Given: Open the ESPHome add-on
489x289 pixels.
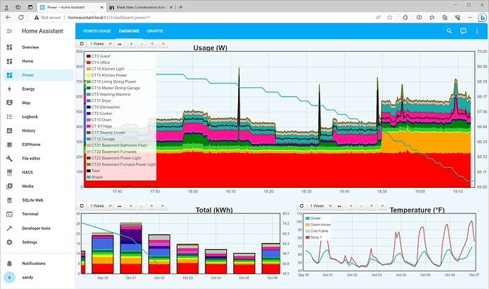Looking at the screenshot, I should click(38, 144).
